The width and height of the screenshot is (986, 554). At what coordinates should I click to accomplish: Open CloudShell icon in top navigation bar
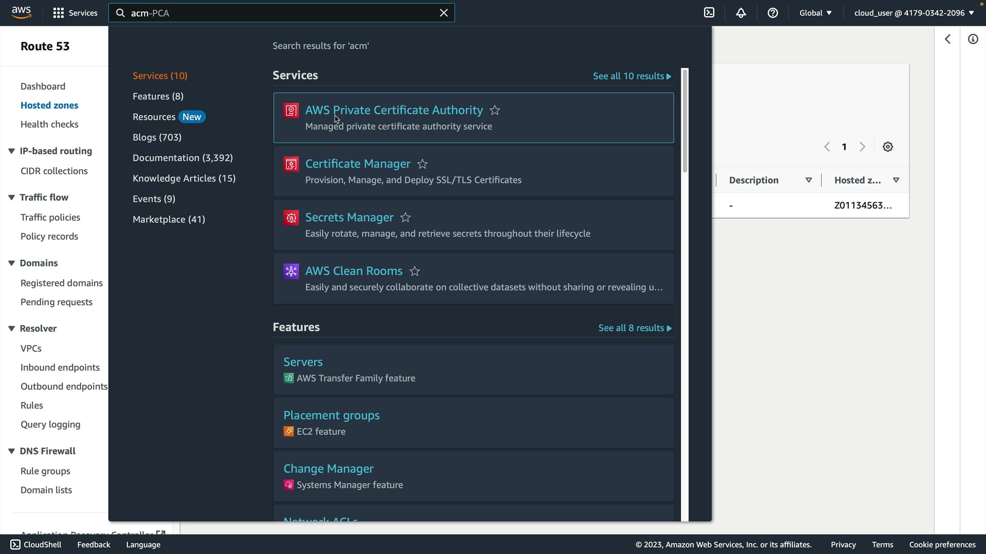click(x=709, y=13)
